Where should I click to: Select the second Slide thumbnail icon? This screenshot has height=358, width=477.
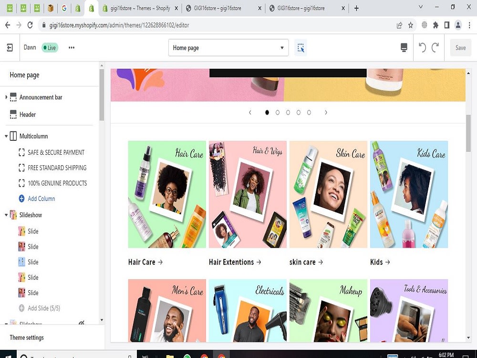point(21,247)
